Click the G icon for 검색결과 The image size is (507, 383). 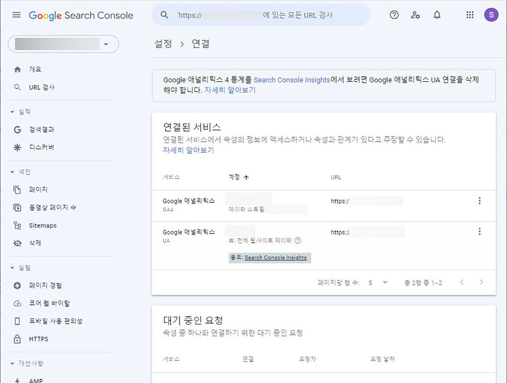pyautogui.click(x=18, y=130)
